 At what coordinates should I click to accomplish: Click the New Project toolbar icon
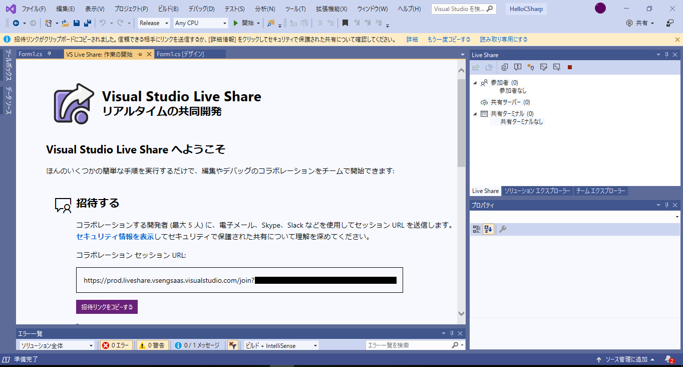click(x=49, y=23)
